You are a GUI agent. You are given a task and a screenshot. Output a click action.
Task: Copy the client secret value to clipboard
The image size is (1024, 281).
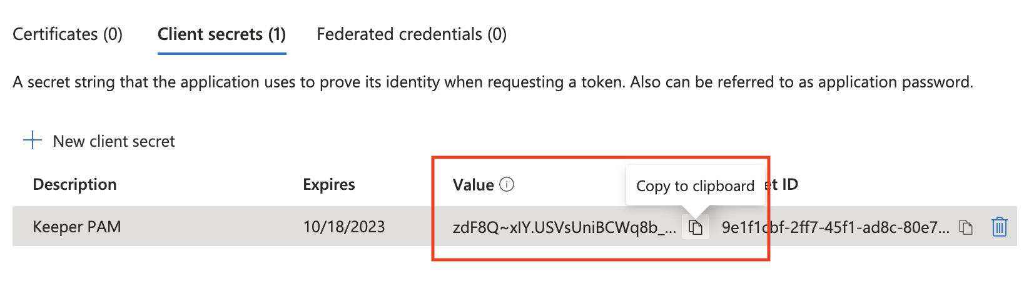(x=696, y=227)
